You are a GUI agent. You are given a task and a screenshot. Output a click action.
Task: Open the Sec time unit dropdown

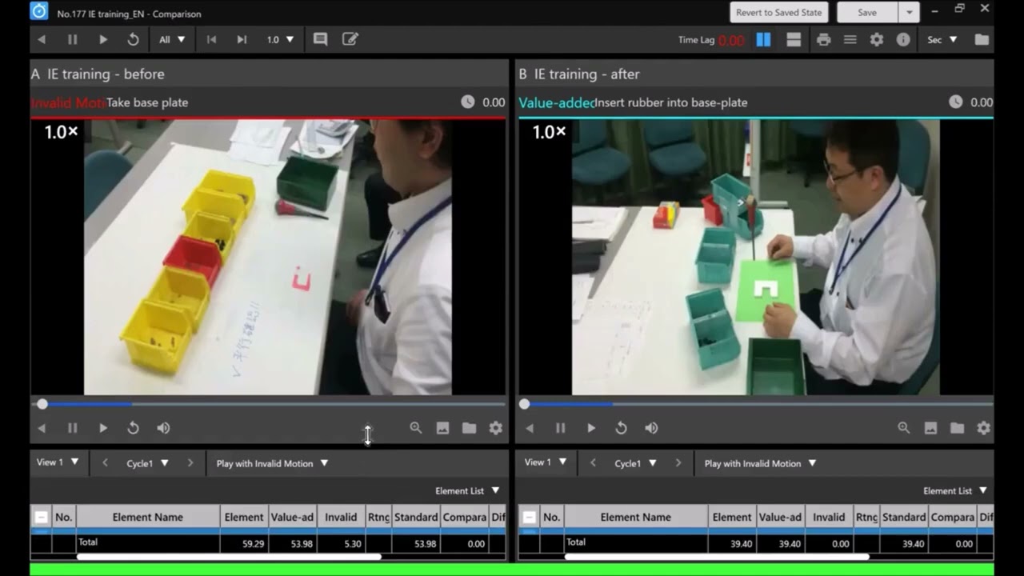[942, 39]
